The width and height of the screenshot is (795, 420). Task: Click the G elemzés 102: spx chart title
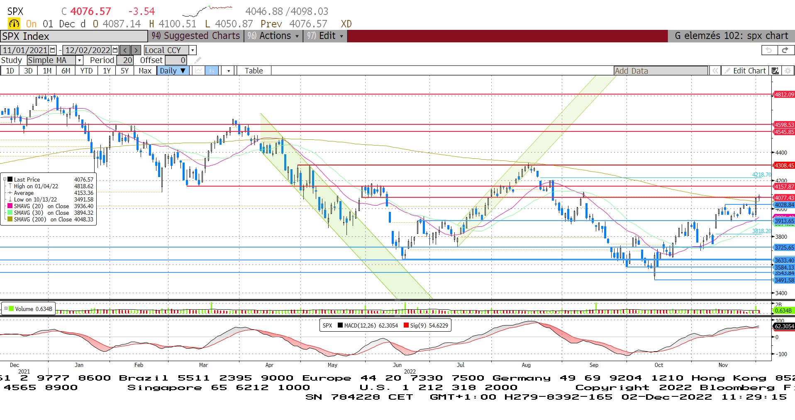pyautogui.click(x=731, y=36)
